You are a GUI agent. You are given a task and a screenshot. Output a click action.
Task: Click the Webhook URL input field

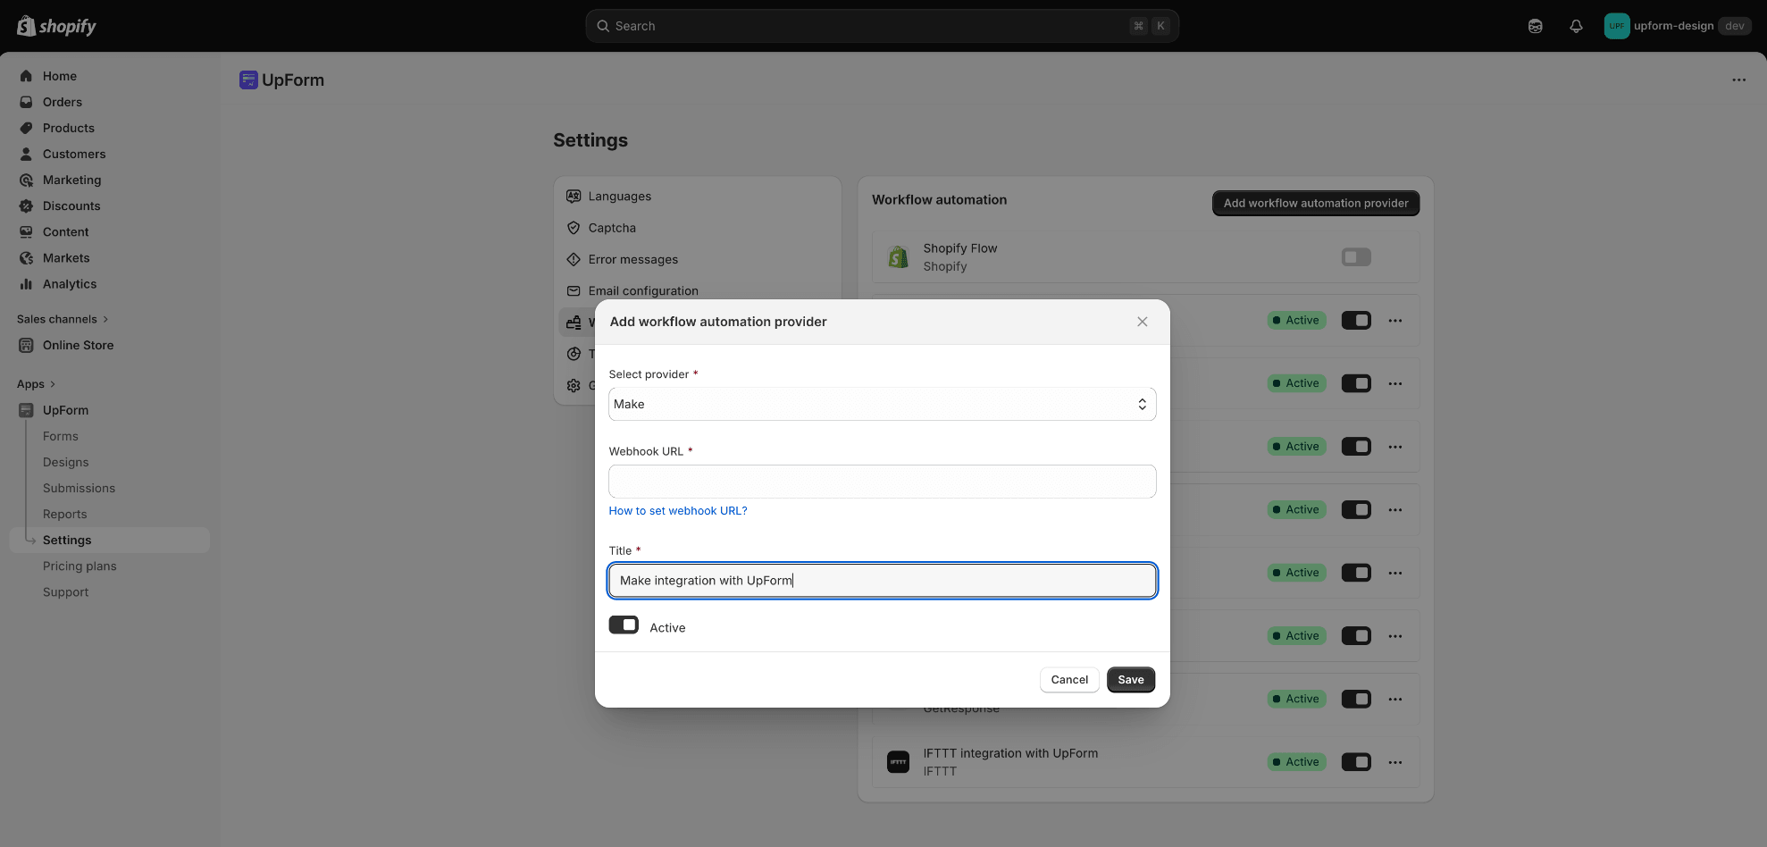pos(882,482)
